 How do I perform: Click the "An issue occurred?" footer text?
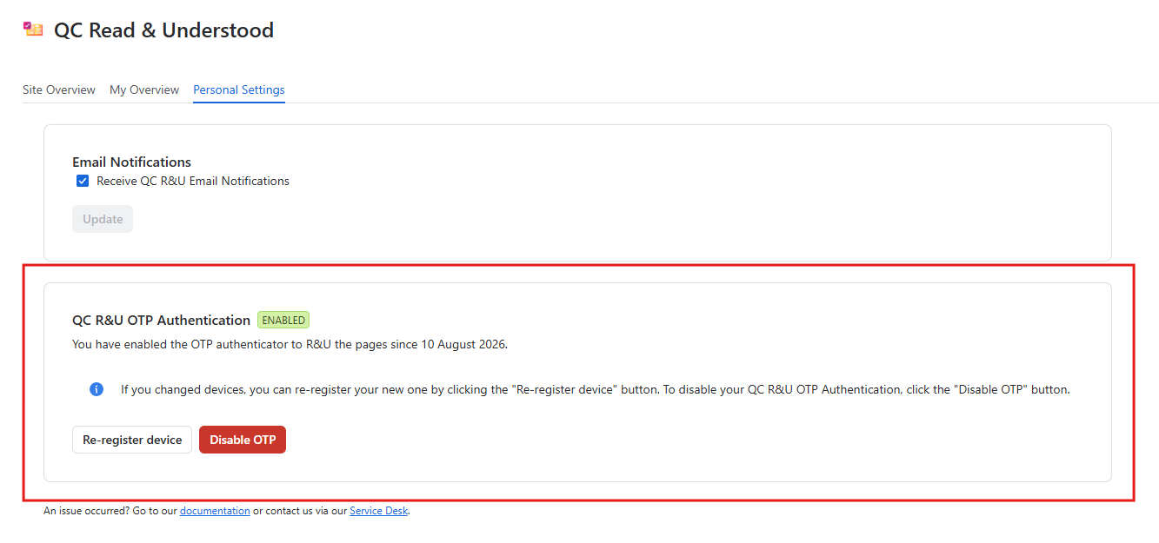[86, 511]
